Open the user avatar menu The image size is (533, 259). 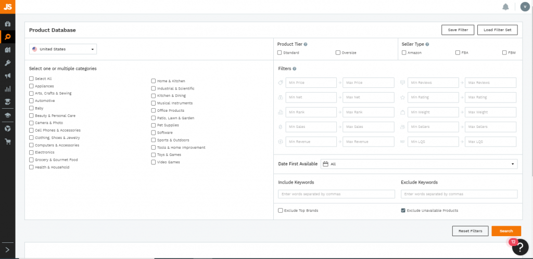coord(525,7)
